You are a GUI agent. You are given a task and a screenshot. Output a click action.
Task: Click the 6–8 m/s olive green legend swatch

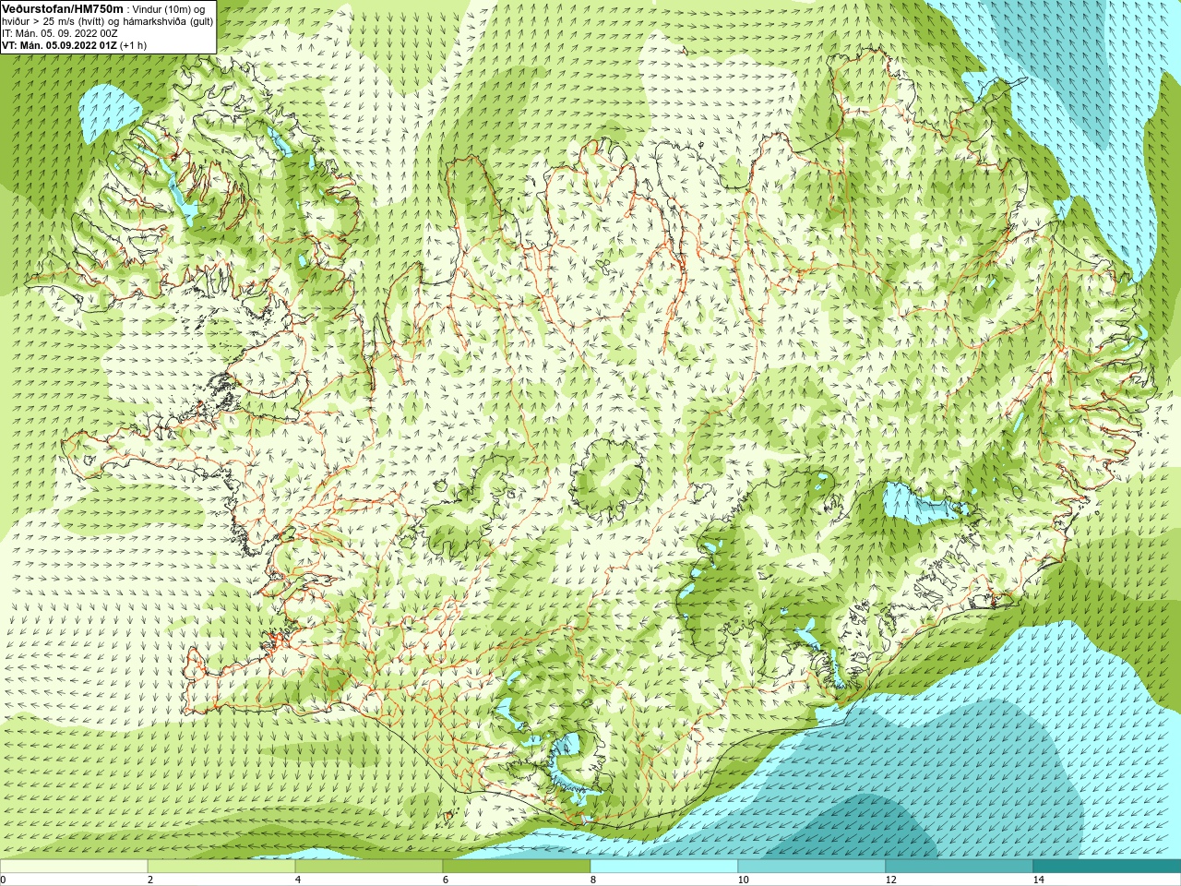517,867
